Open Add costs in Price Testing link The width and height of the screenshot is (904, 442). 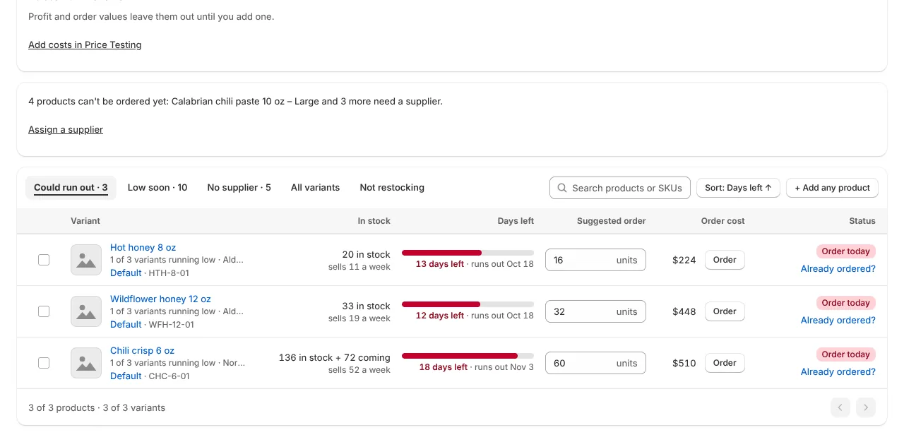coord(85,44)
